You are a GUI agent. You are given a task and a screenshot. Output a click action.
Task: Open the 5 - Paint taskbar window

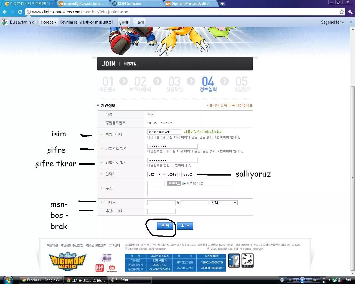point(130,280)
